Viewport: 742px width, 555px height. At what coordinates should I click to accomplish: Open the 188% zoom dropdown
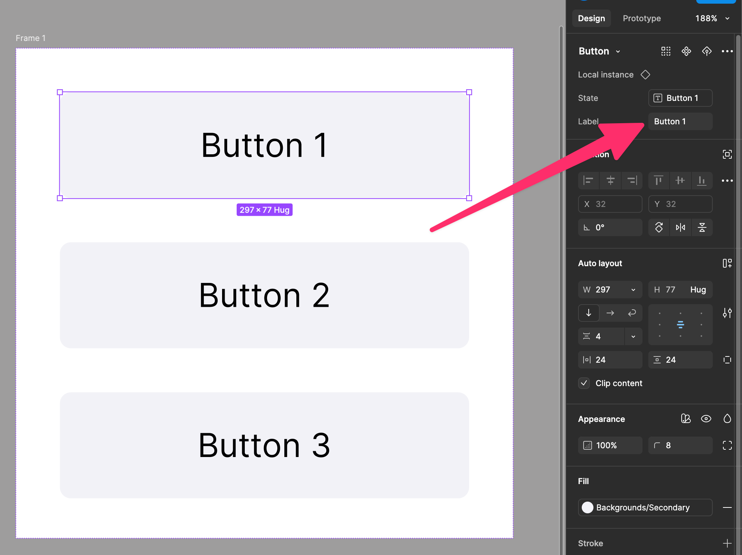712,18
